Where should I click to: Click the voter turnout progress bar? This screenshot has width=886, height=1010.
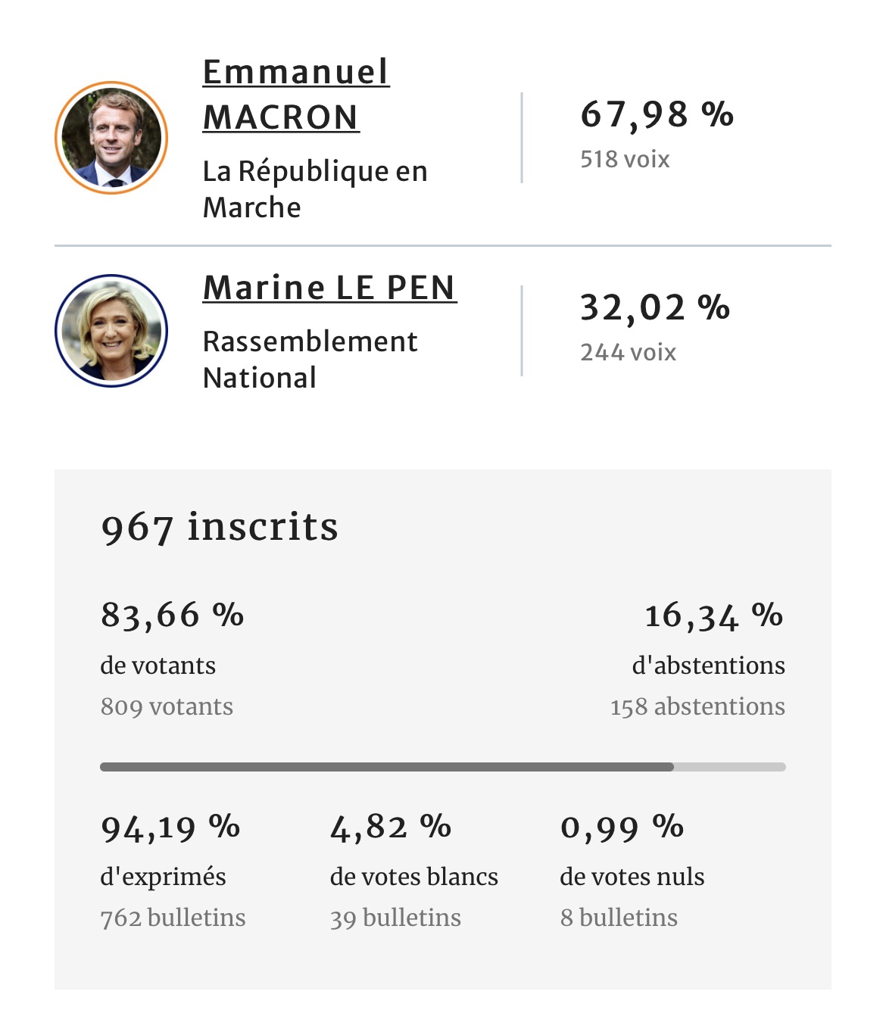tap(443, 767)
